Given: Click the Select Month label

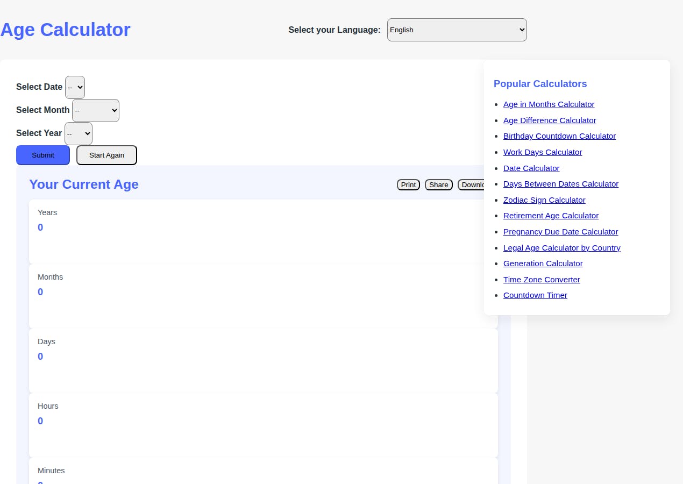Looking at the screenshot, I should [x=43, y=110].
